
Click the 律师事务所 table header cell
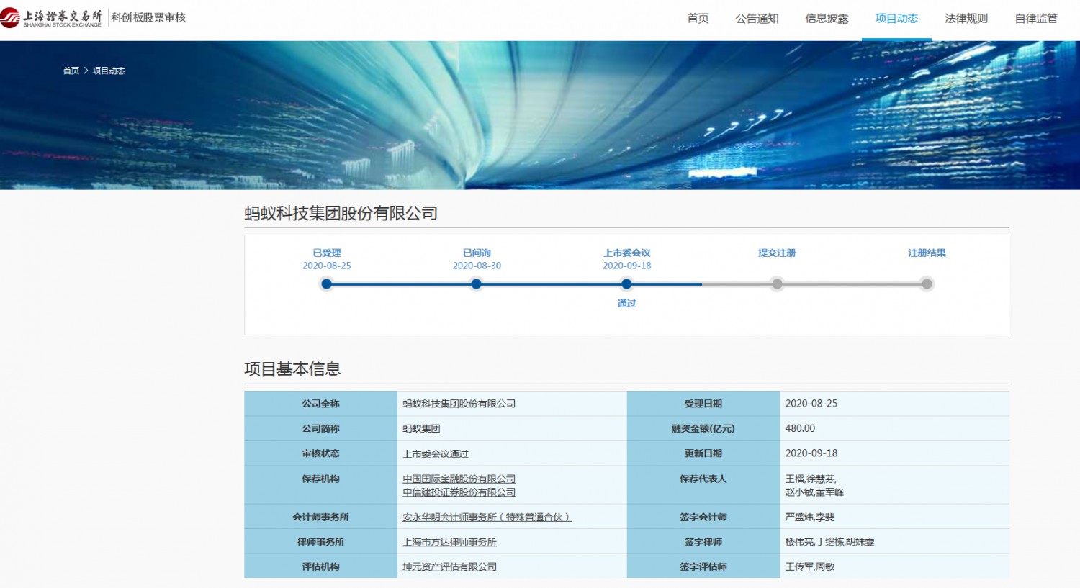coord(320,542)
